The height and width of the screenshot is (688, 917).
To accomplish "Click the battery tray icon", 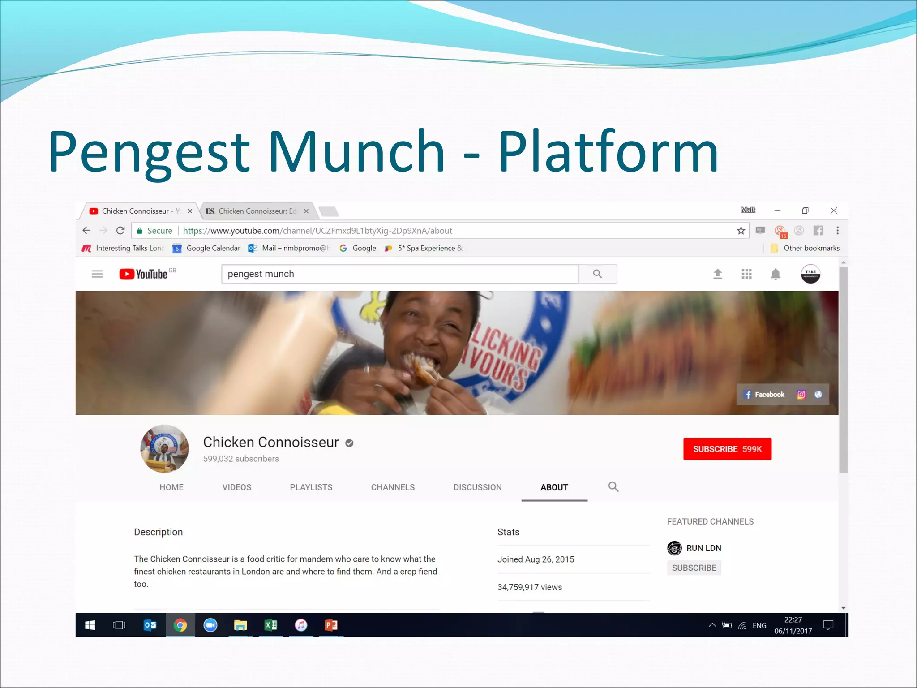I will click(x=727, y=625).
